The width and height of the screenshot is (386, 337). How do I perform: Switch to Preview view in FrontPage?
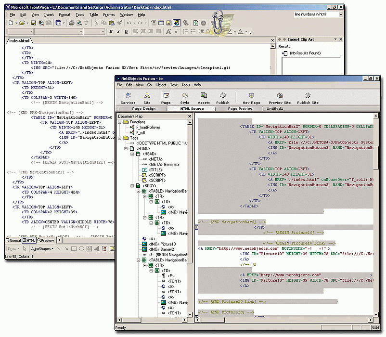[46, 240]
